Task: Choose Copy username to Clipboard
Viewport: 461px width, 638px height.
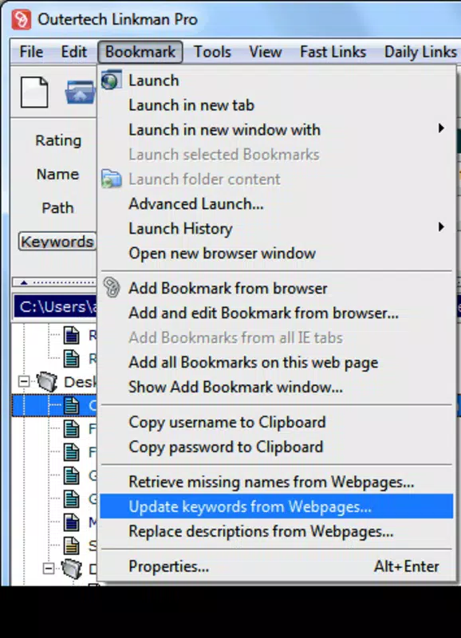Action: [x=277, y=423]
